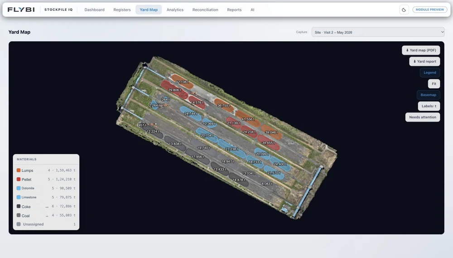Select the Pellet material row label

tap(27, 179)
